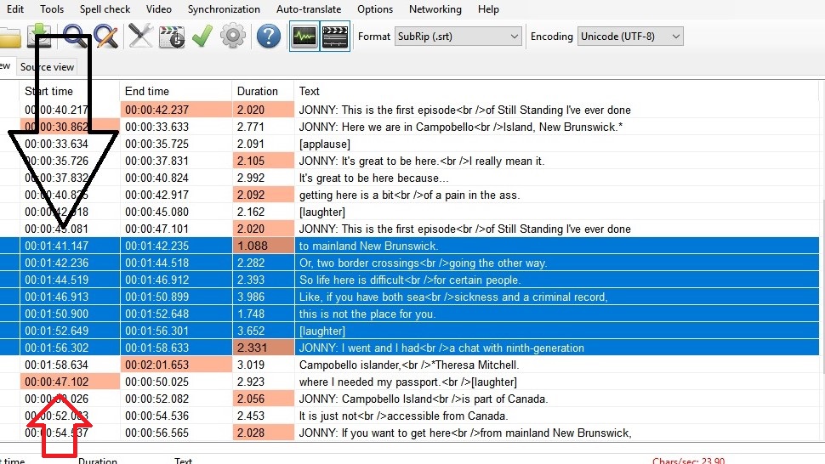The height and width of the screenshot is (464, 825).
Task: Select row 'It is just not accessible from Canada.'
Action: click(x=409, y=416)
